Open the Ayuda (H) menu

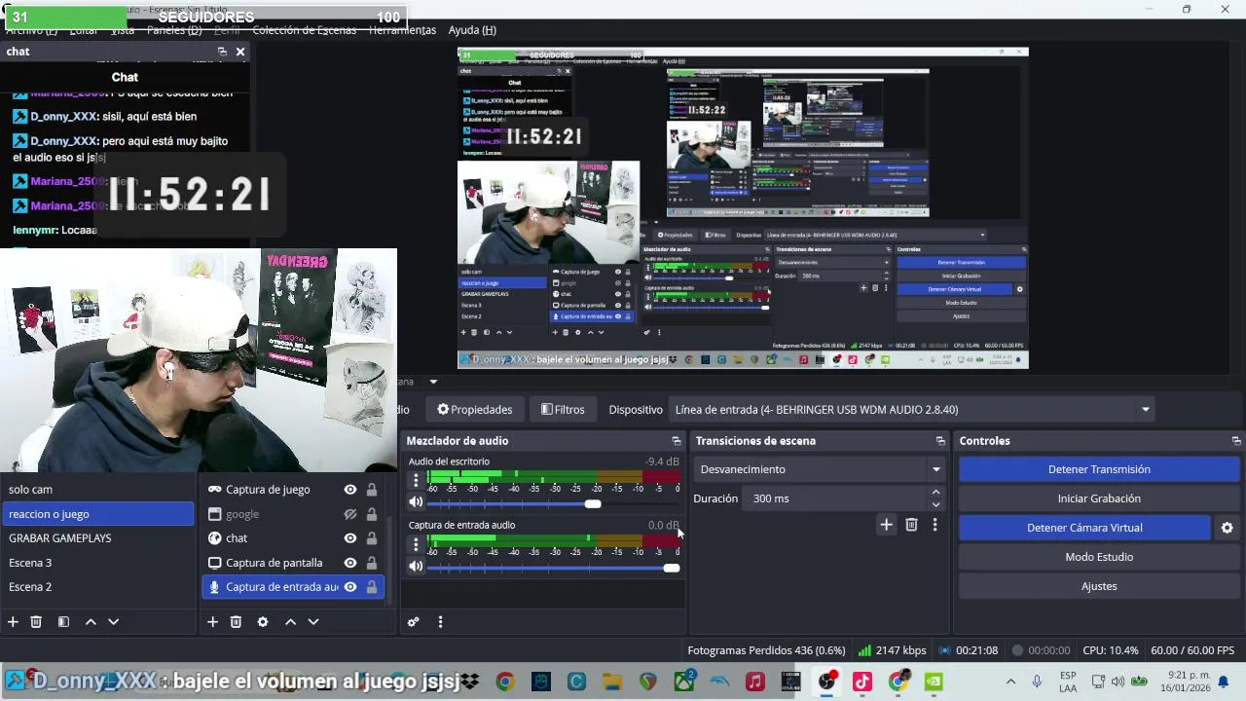coord(472,30)
